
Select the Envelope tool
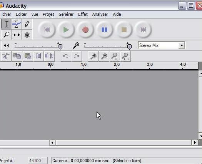tap(17, 24)
